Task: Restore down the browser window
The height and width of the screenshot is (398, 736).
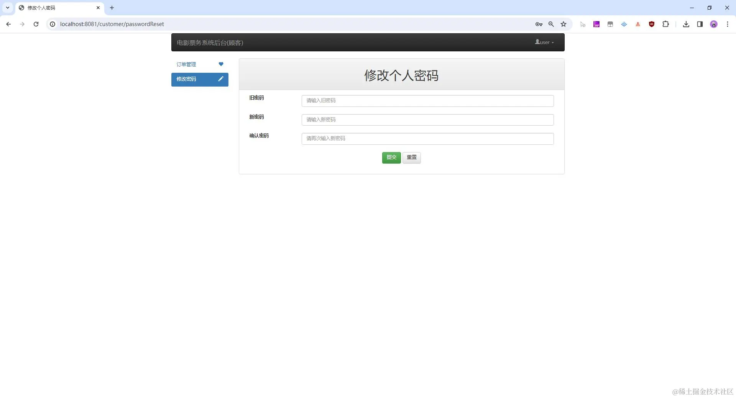Action: click(x=710, y=8)
